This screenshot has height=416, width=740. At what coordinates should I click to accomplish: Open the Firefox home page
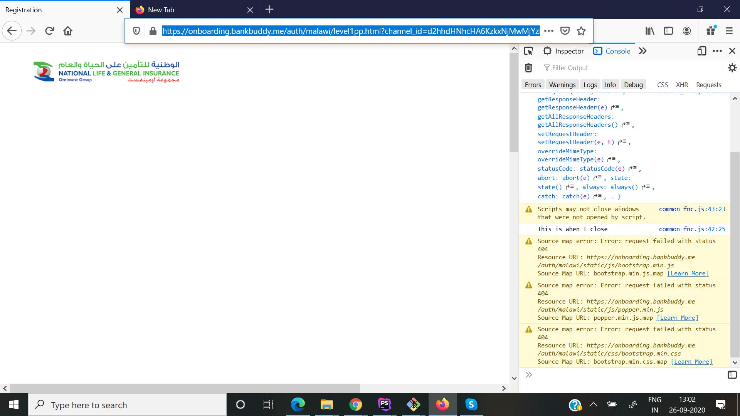coord(68,31)
